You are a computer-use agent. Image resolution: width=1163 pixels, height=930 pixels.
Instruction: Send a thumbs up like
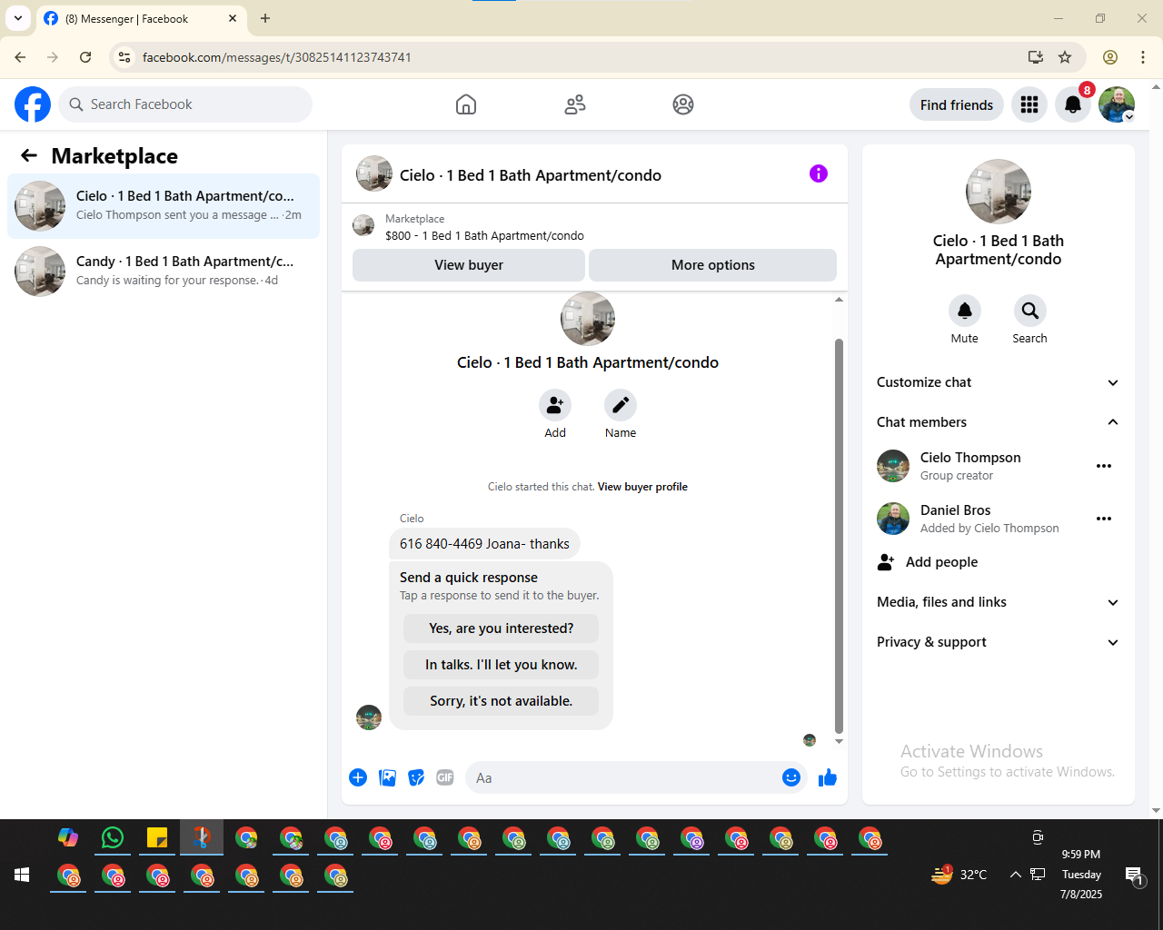828,777
